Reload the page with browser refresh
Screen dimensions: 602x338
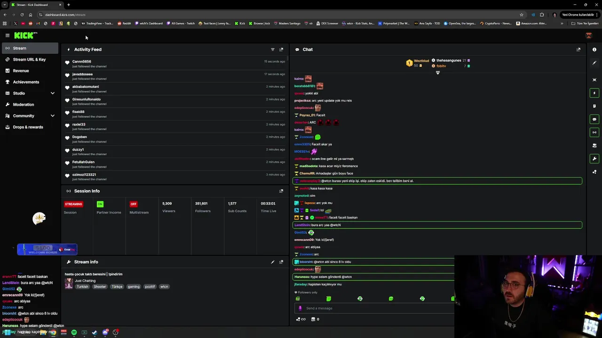point(22,15)
